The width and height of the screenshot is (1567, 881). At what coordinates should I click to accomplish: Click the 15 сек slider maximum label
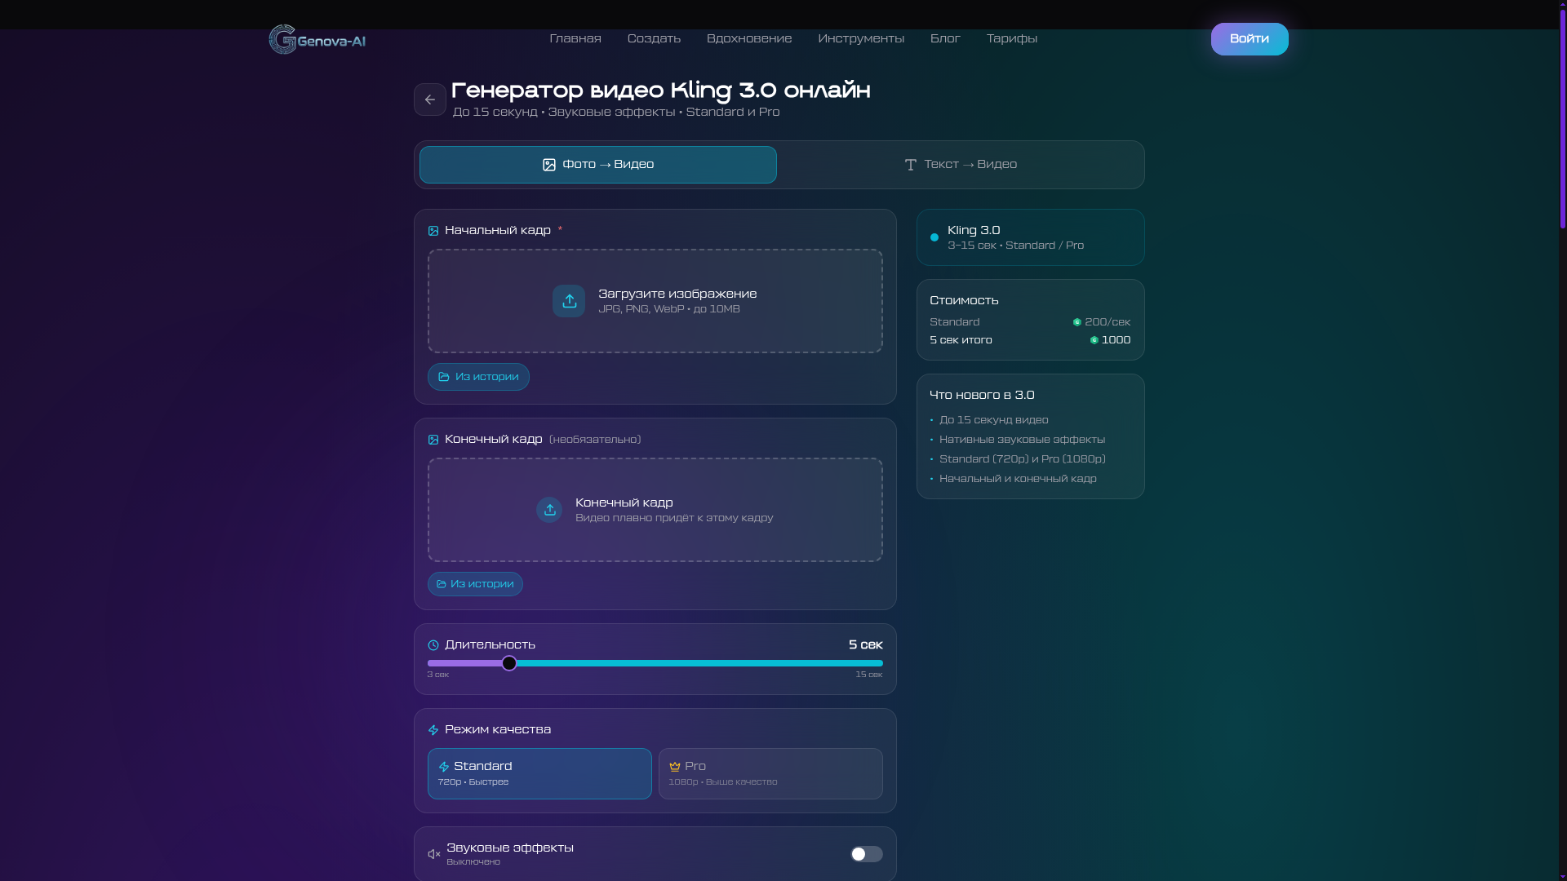[x=869, y=675]
